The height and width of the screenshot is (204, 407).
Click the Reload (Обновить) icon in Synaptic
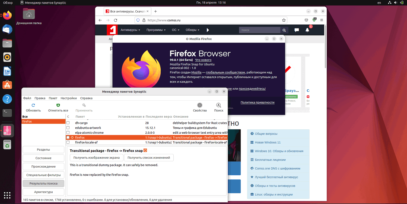point(33,105)
